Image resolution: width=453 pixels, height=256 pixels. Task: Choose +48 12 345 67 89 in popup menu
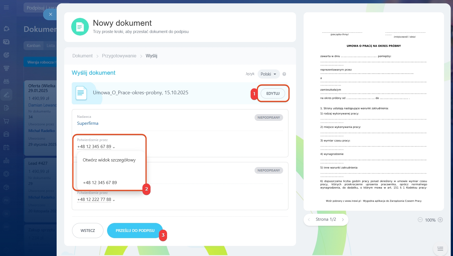100,183
